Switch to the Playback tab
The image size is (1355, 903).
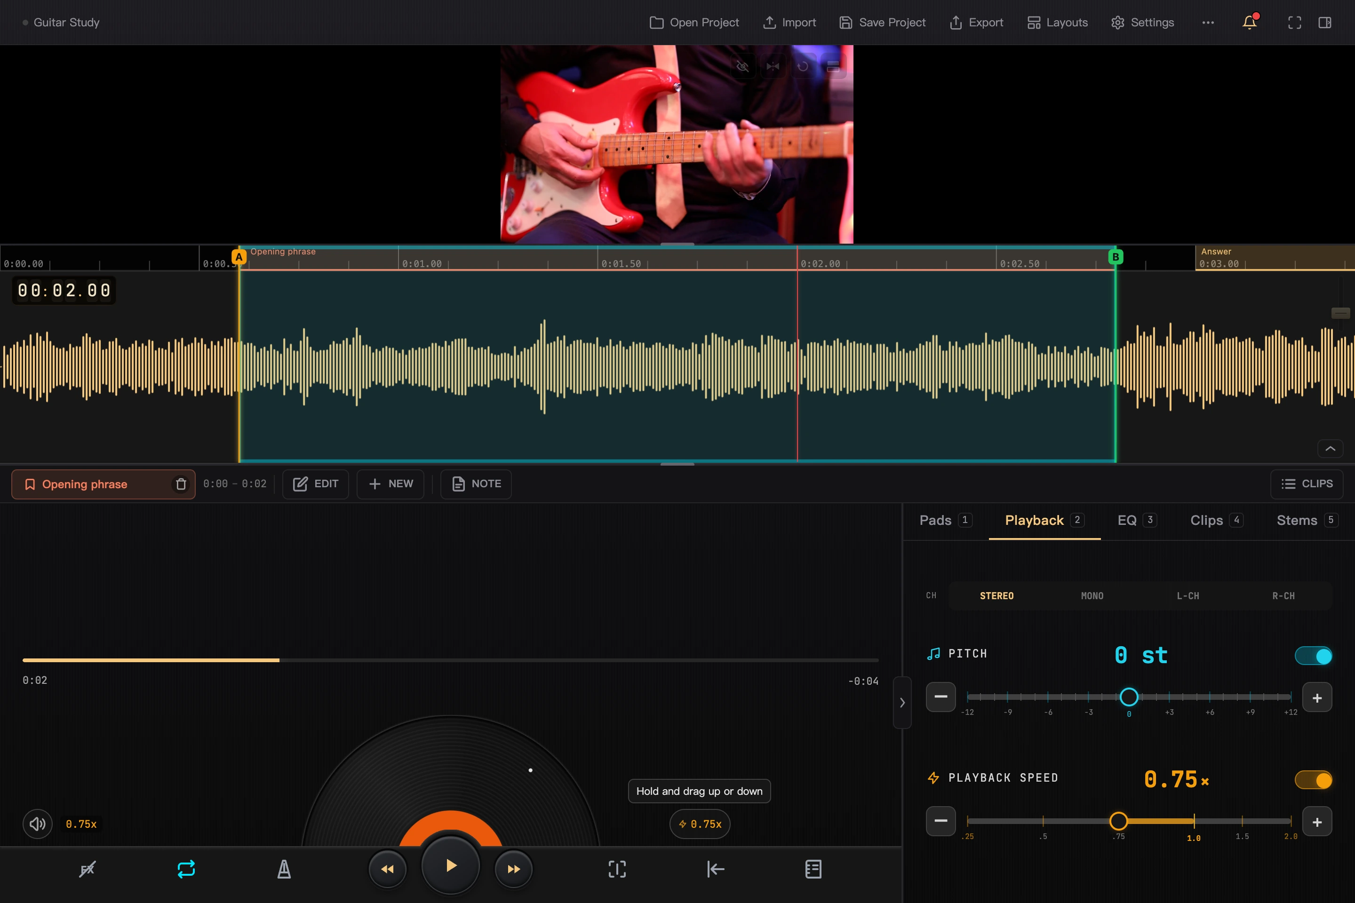[x=1044, y=520]
